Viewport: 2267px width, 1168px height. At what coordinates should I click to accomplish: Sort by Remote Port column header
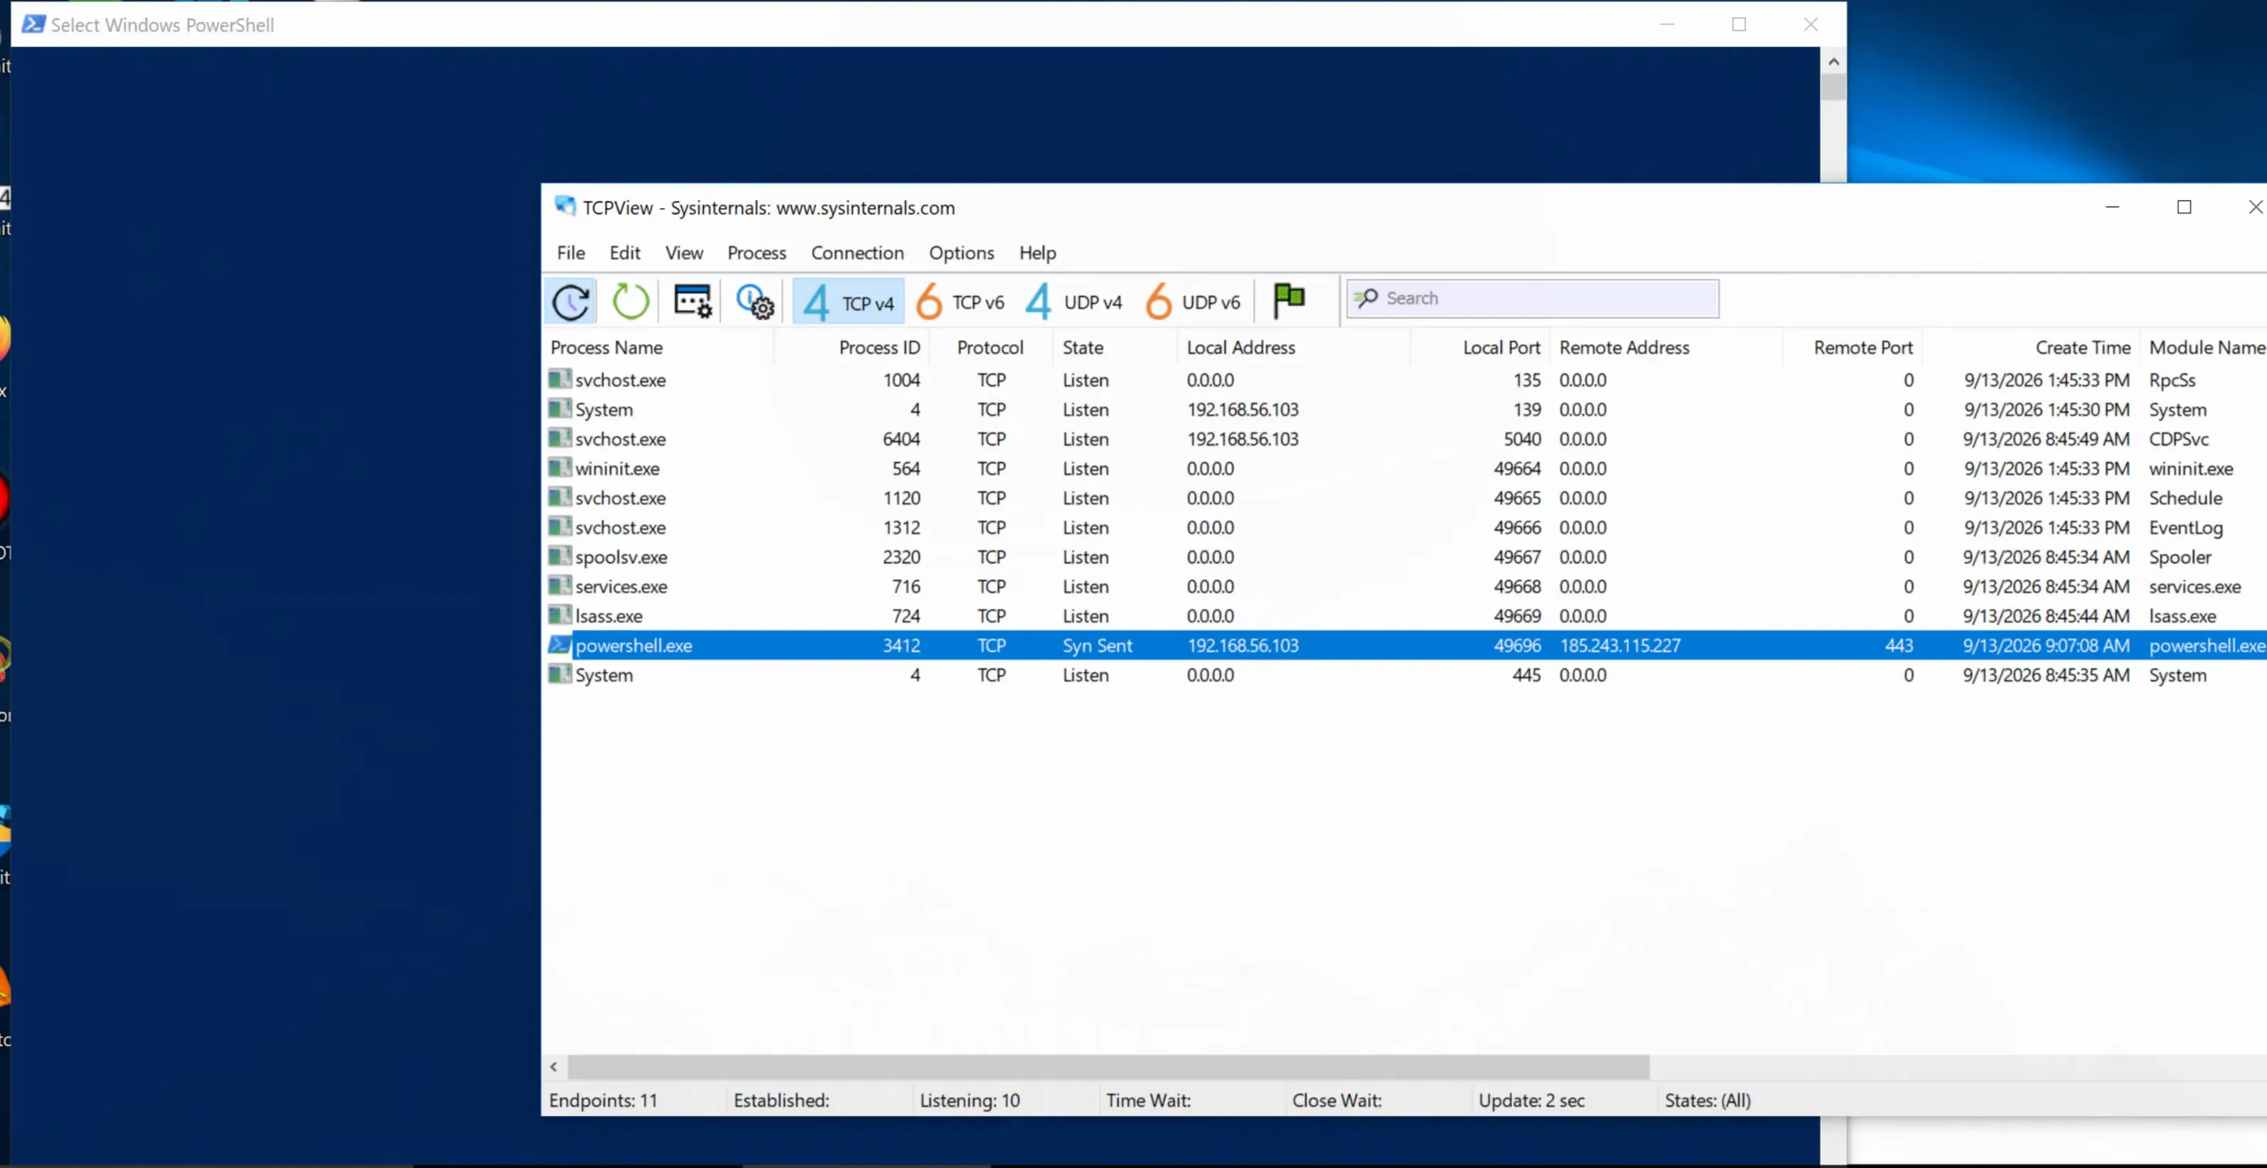1853,347
